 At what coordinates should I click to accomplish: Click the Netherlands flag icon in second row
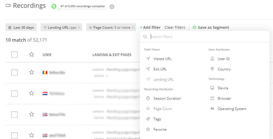(x=45, y=94)
